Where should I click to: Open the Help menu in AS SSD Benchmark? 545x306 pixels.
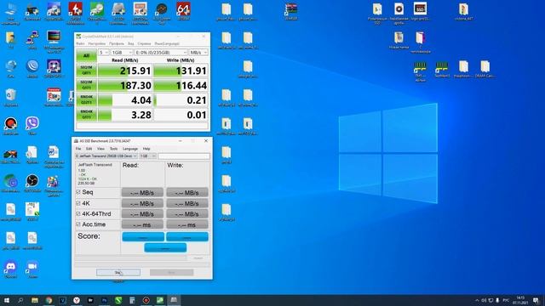146,149
